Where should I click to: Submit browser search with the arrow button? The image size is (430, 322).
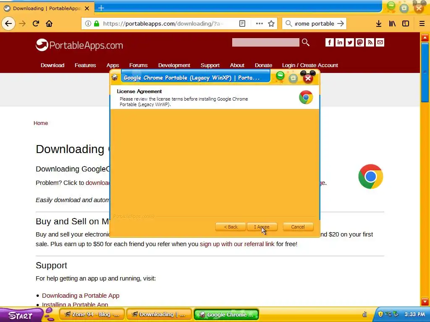click(x=340, y=23)
